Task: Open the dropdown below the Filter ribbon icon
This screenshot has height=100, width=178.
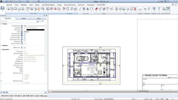Action: (x=159, y=11)
